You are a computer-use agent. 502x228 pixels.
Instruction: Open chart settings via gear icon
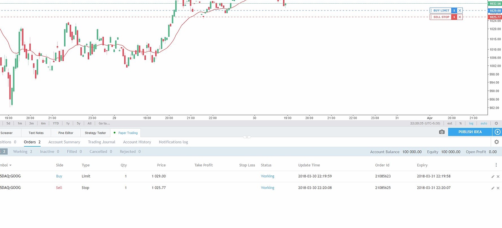496,123
